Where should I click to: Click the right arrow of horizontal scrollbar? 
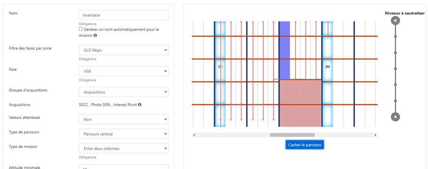375,135
